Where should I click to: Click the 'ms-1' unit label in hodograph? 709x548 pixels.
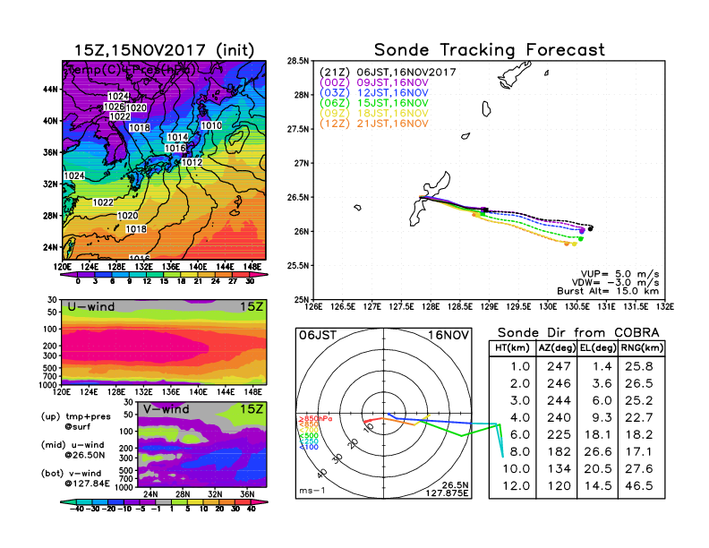pyautogui.click(x=312, y=491)
